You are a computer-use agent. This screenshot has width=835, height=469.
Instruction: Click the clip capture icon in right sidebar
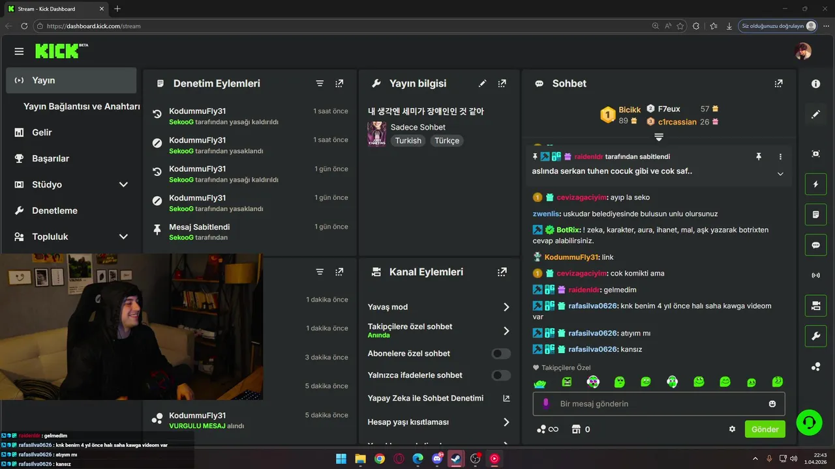[816, 154]
